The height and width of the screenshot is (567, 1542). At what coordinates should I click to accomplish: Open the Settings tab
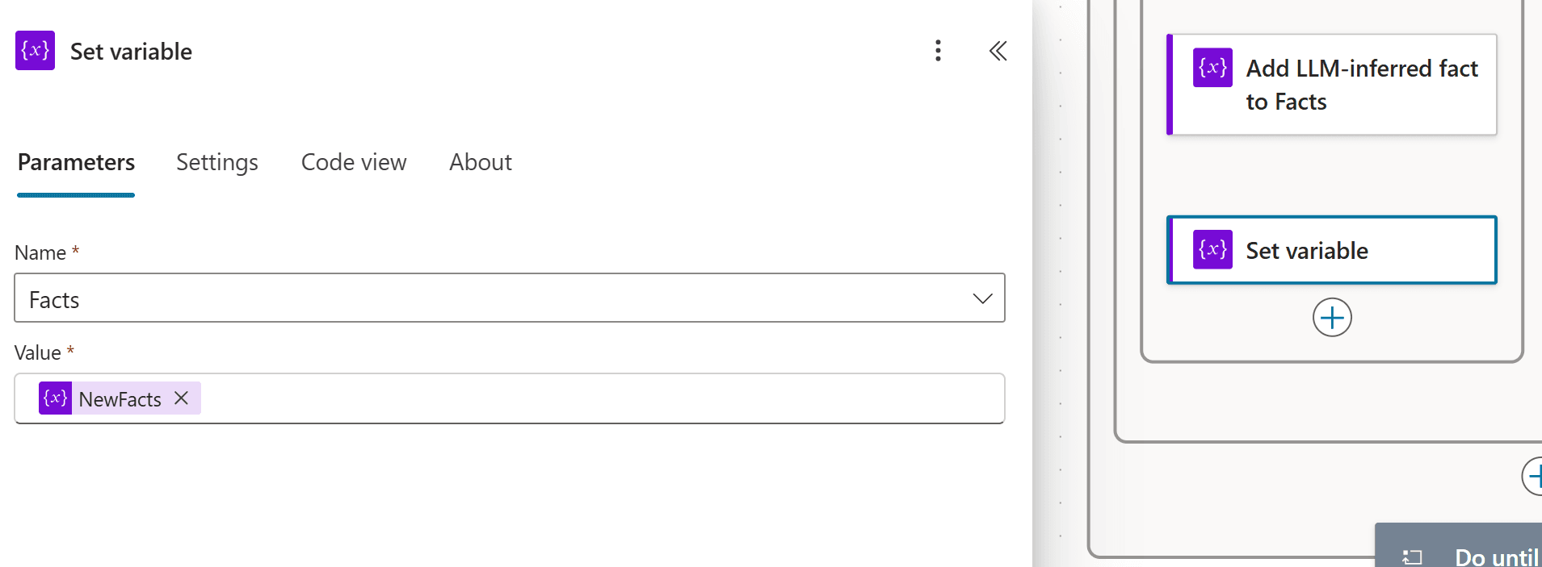217,162
